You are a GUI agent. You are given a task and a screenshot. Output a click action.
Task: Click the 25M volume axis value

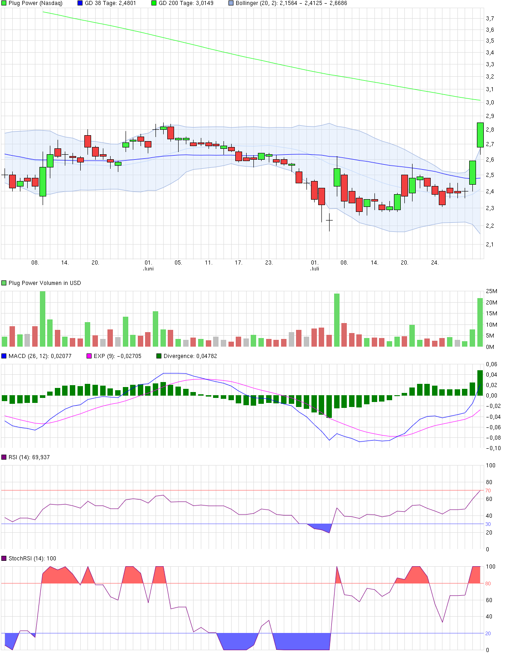point(491,291)
